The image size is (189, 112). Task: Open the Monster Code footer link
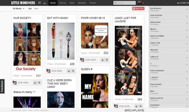(x=16, y=110)
